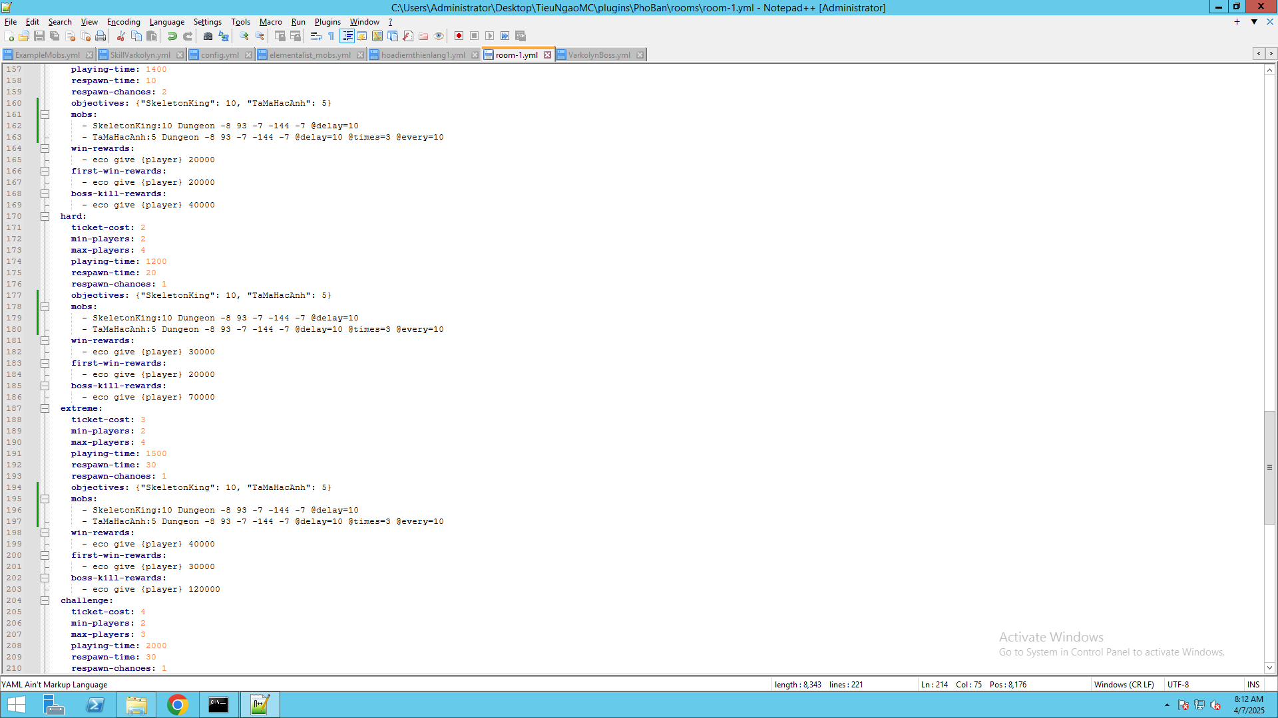Screen dimensions: 1278x718
Task: Close the config.yml tab
Action: (x=248, y=55)
